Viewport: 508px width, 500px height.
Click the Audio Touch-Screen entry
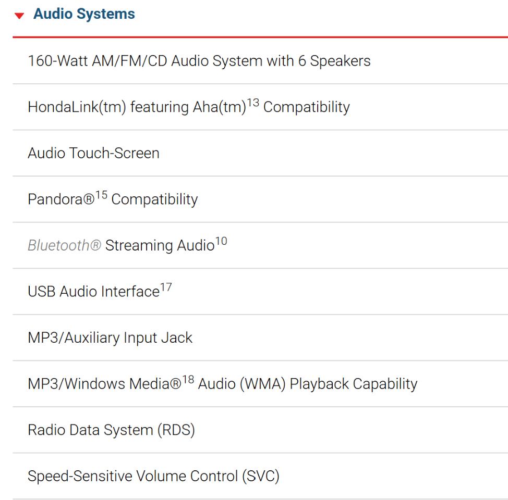pyautogui.click(x=94, y=153)
